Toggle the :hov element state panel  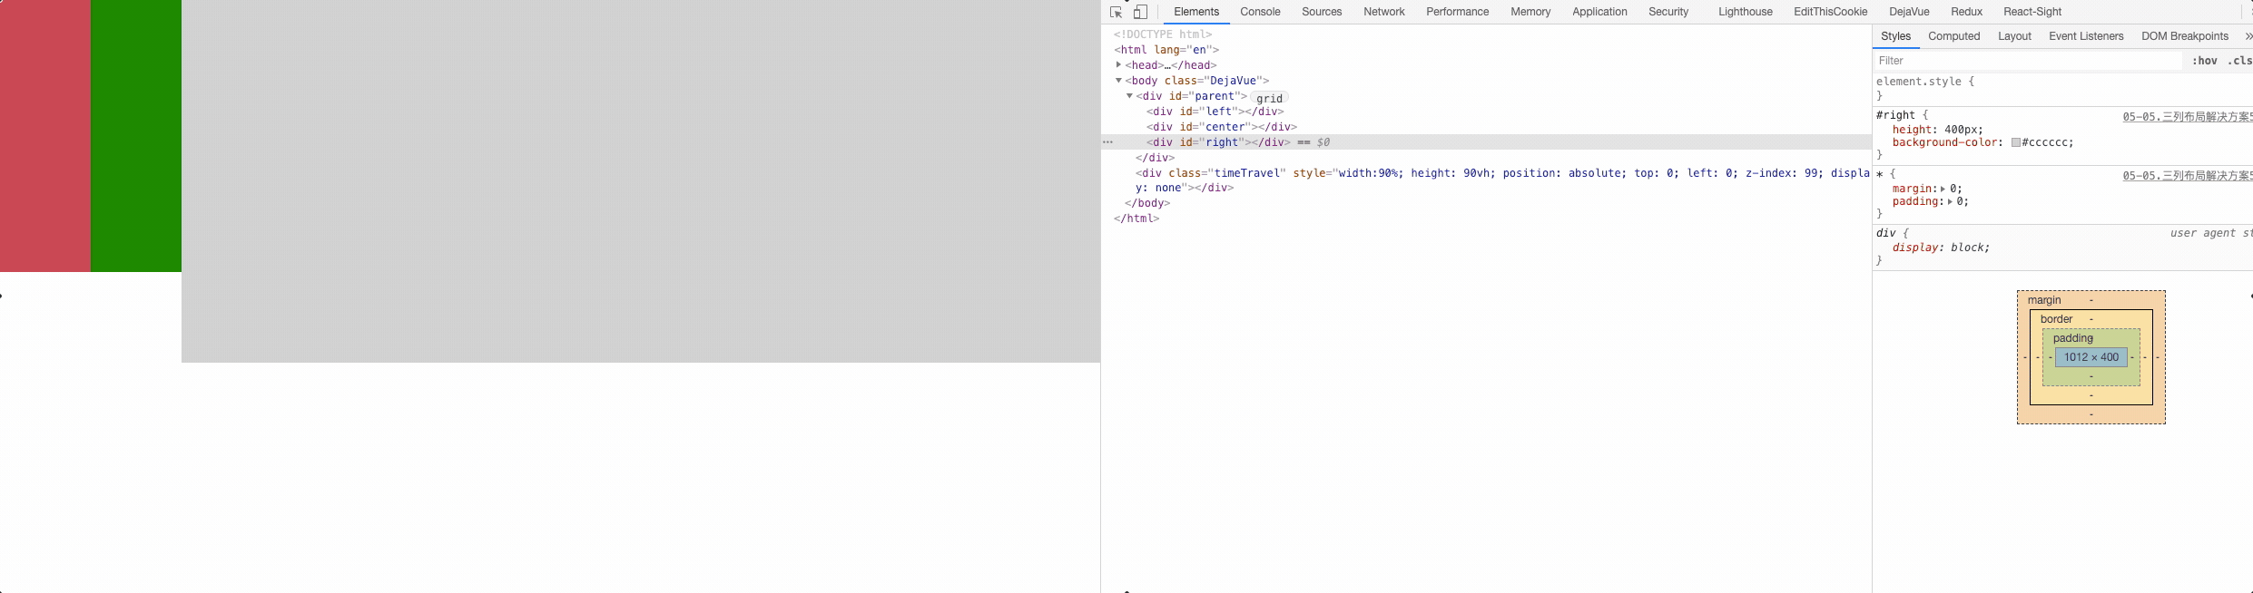click(x=2204, y=61)
